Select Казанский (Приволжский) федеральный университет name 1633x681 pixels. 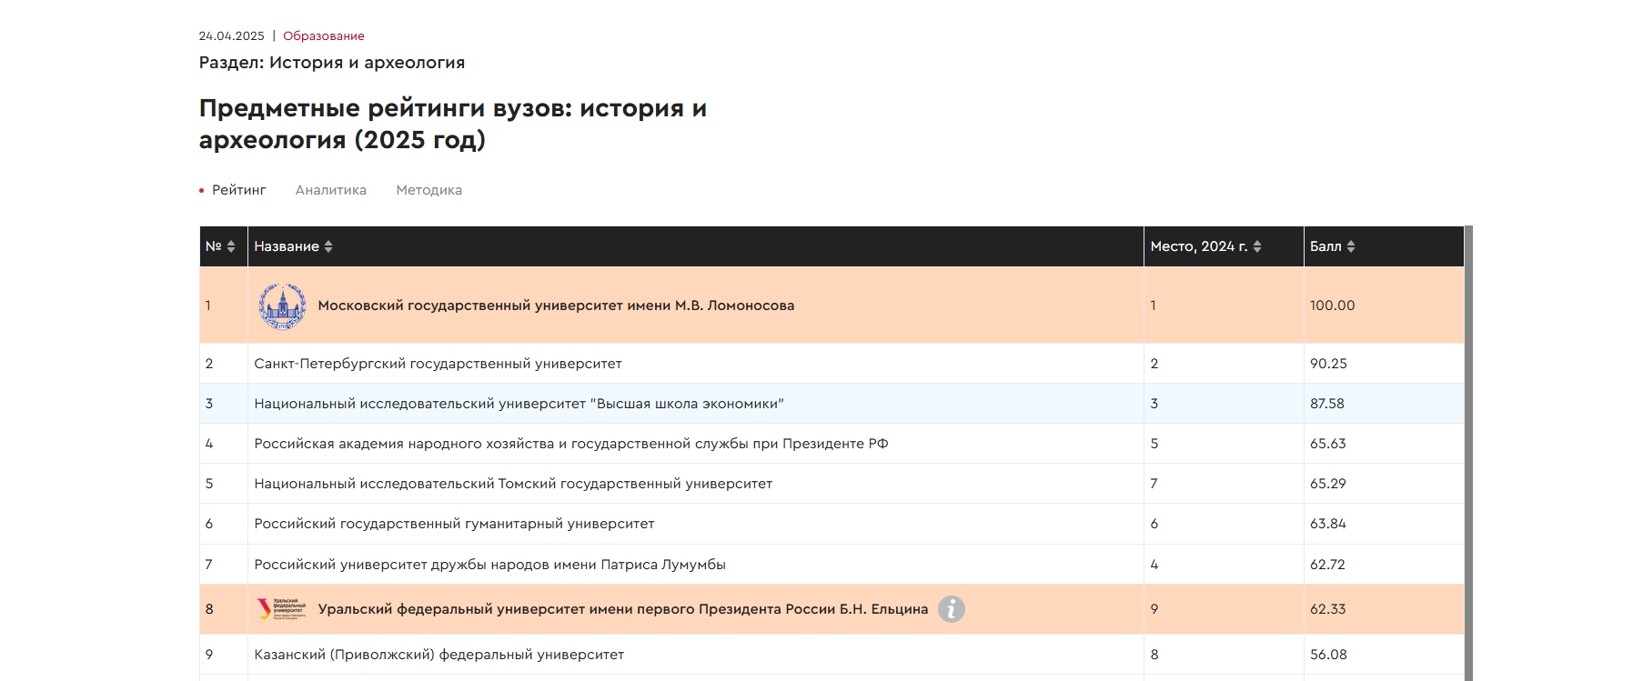[x=439, y=655]
